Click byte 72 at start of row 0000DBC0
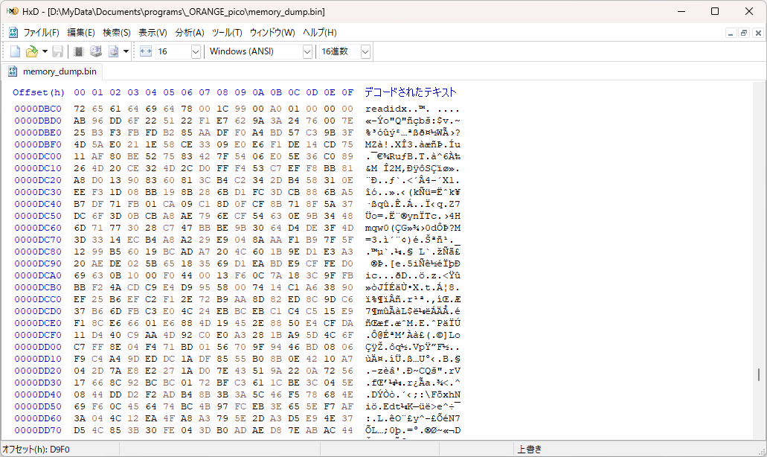Image resolution: width=767 pixels, height=457 pixels. (x=80, y=109)
